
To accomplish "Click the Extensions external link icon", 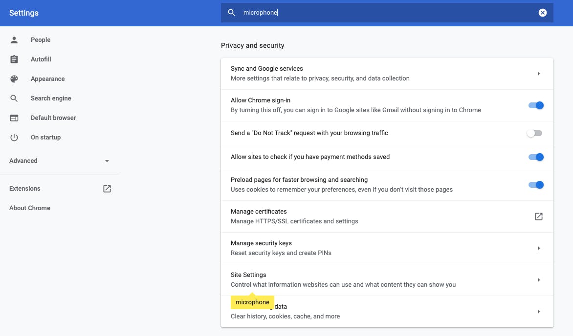I will pyautogui.click(x=107, y=188).
